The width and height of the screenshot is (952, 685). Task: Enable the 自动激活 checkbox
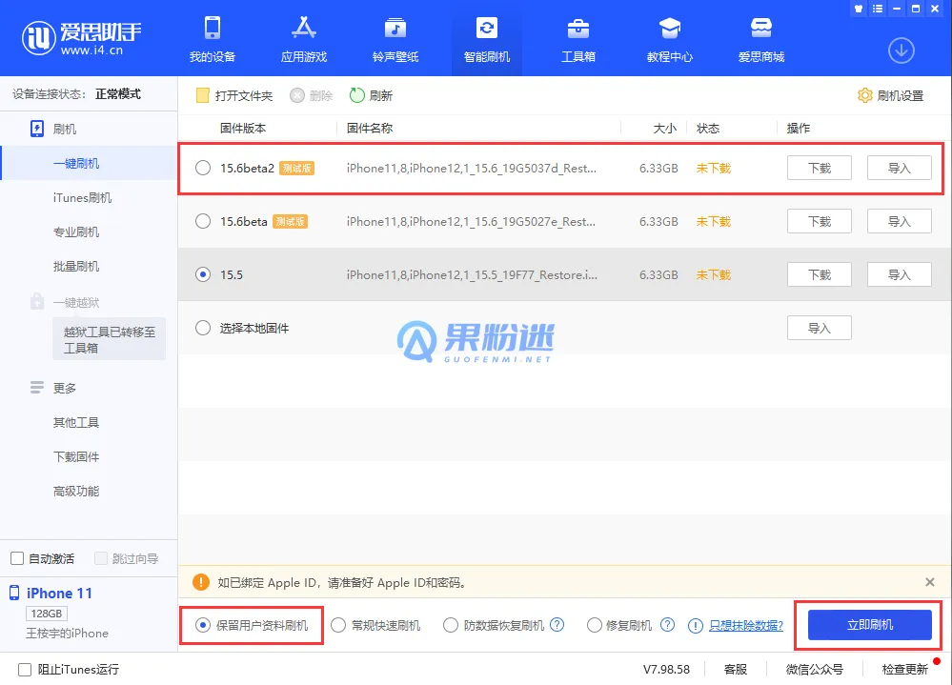pos(17,558)
